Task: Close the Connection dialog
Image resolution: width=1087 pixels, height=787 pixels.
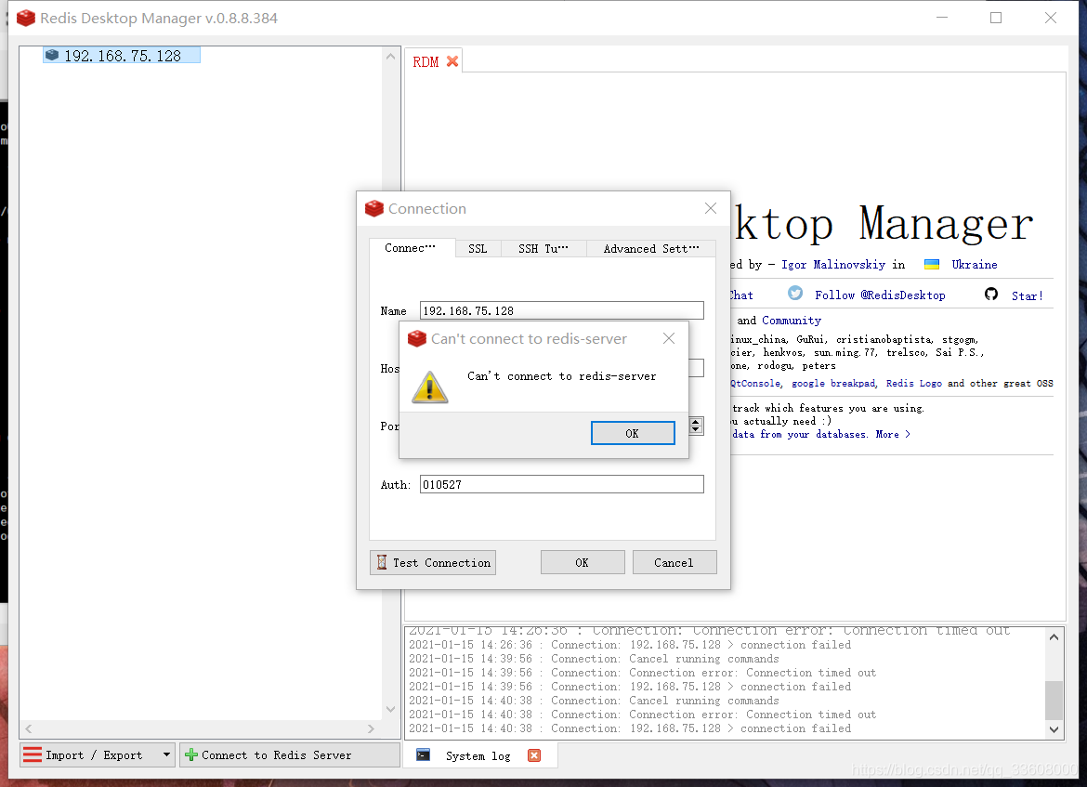Action: pos(711,208)
